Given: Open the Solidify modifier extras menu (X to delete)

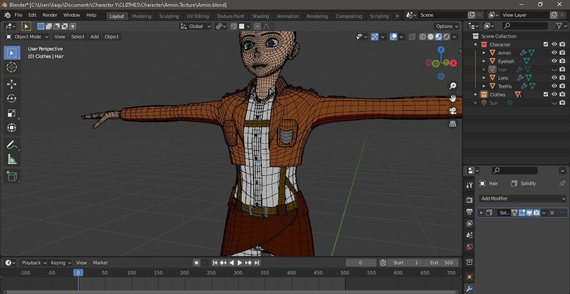Looking at the screenshot, I should click(544, 213).
